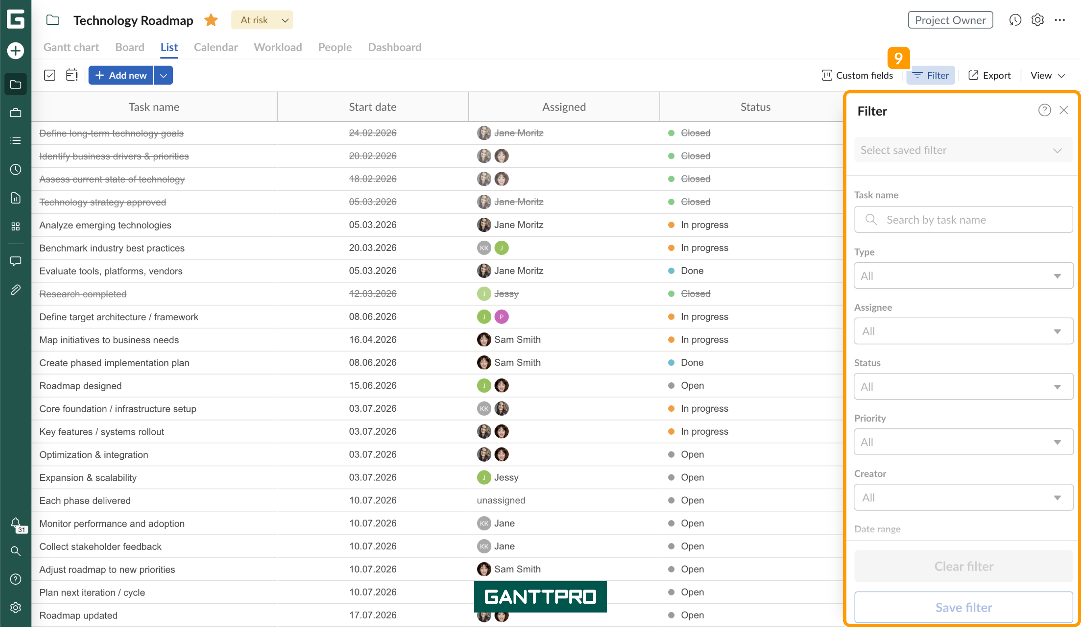Viewport: 1081px width, 627px height.
Task: Click the Start date column header
Action: point(372,107)
